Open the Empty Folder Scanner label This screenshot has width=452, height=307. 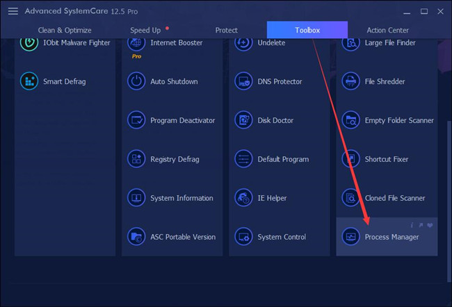click(x=399, y=120)
